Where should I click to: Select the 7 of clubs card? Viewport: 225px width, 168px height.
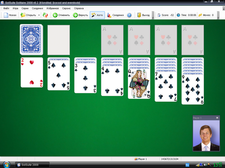pyautogui.click(x=166, y=86)
